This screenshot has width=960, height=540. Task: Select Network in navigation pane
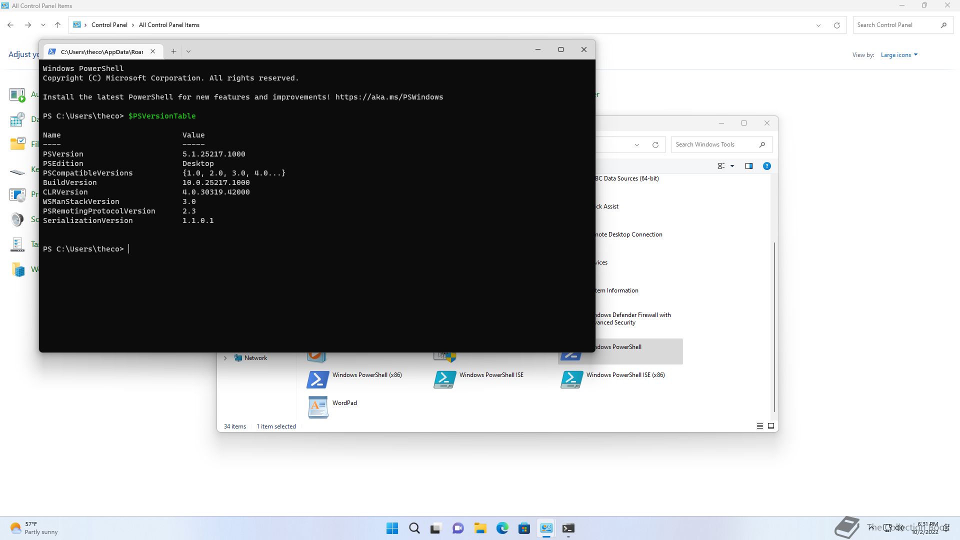(255, 358)
